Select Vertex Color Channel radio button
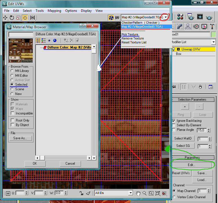 pos(174,197)
